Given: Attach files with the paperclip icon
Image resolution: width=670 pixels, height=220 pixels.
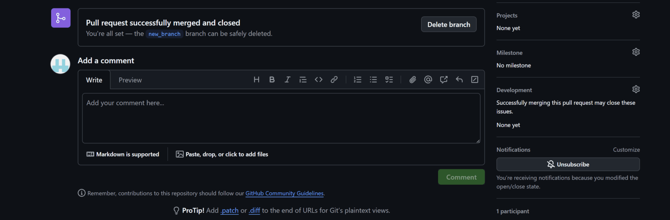Looking at the screenshot, I should pyautogui.click(x=413, y=79).
